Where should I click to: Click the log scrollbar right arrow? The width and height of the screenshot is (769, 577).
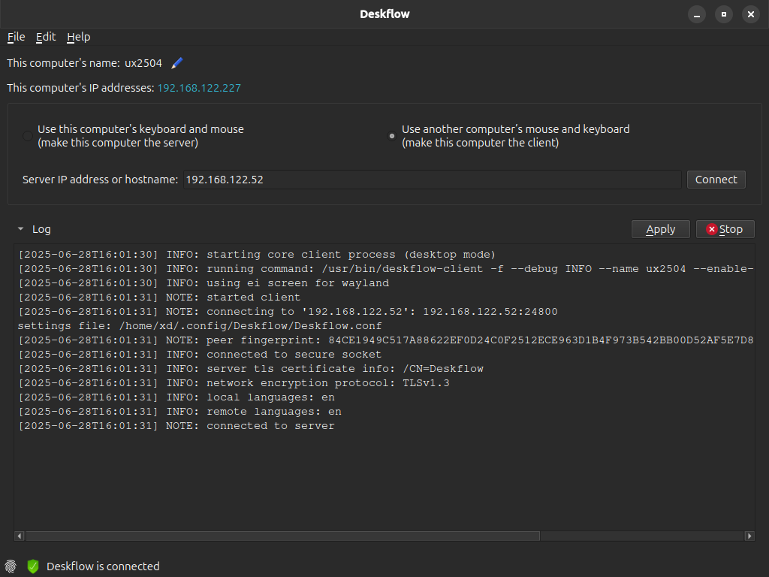point(749,536)
